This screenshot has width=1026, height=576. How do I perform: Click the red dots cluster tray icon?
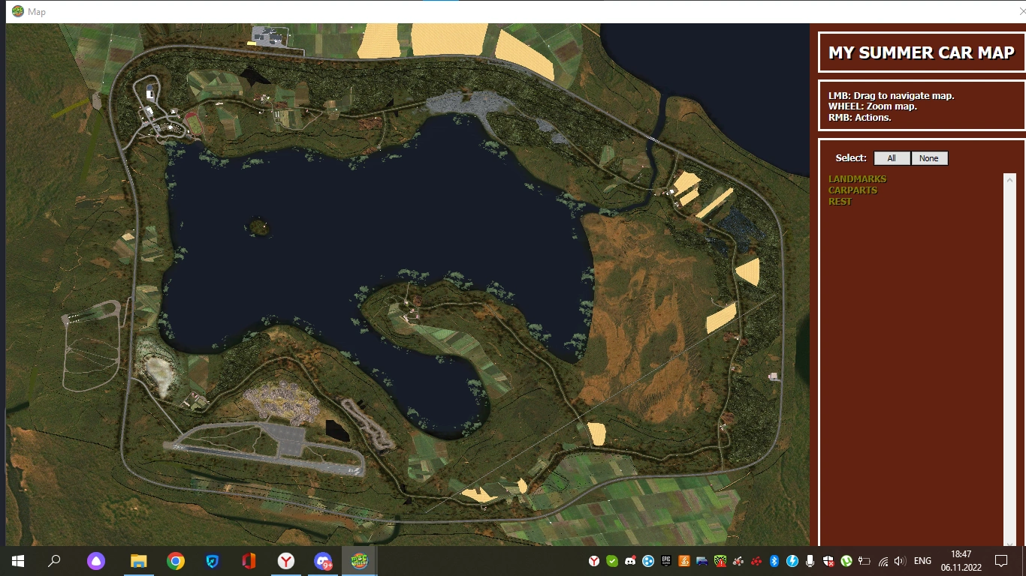click(x=756, y=561)
